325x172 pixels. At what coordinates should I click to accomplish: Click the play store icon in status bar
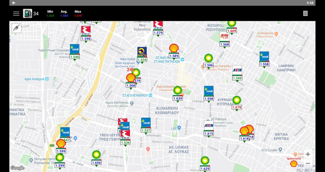click(14, 3)
